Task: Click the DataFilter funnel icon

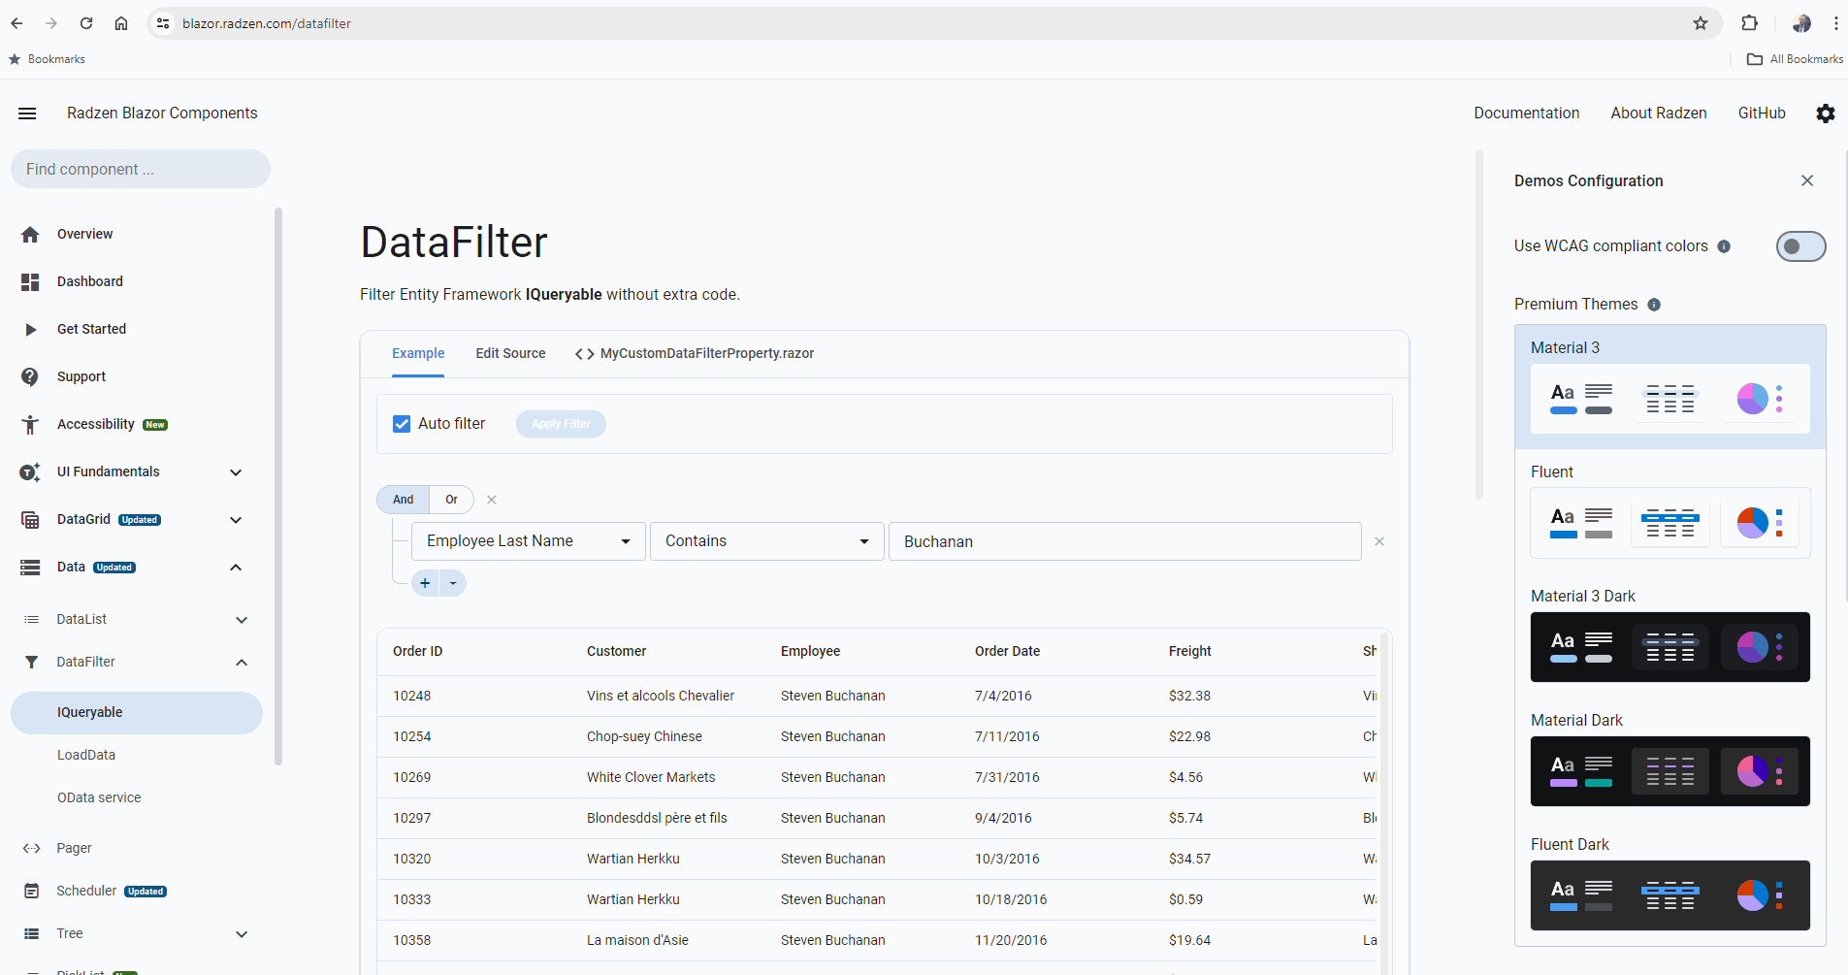Action: coord(31,663)
